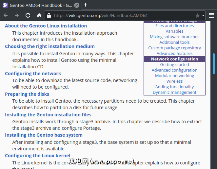Reload the current page
The height and width of the screenshot is (169, 217).
[28, 15]
